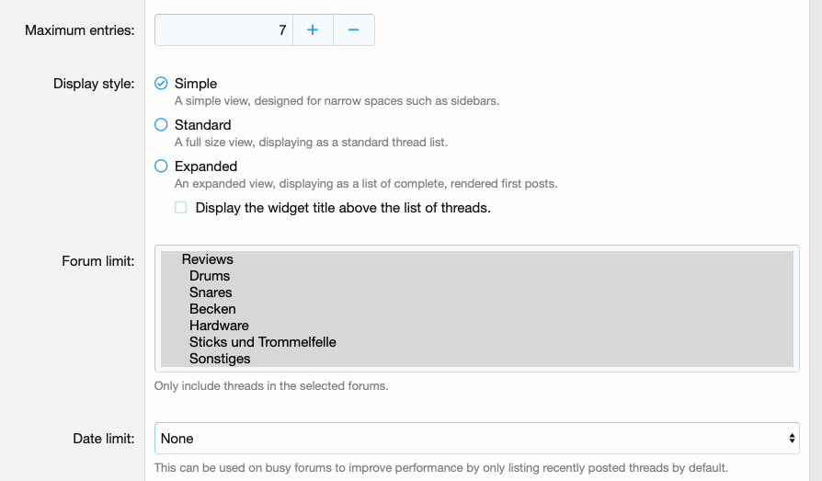
Task: Select Sticks und Trommelfelle forum
Action: [263, 342]
